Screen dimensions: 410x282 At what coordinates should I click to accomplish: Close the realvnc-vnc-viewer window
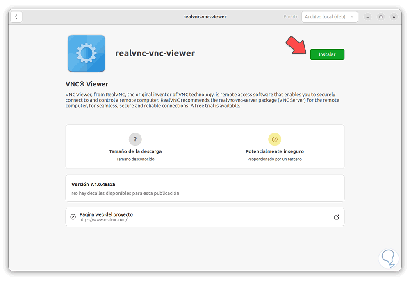(394, 17)
